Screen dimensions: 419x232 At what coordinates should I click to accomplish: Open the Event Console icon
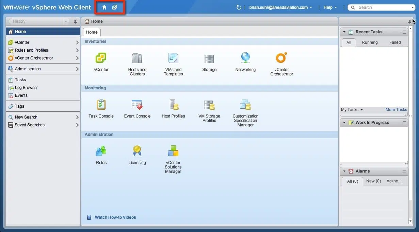click(x=137, y=105)
